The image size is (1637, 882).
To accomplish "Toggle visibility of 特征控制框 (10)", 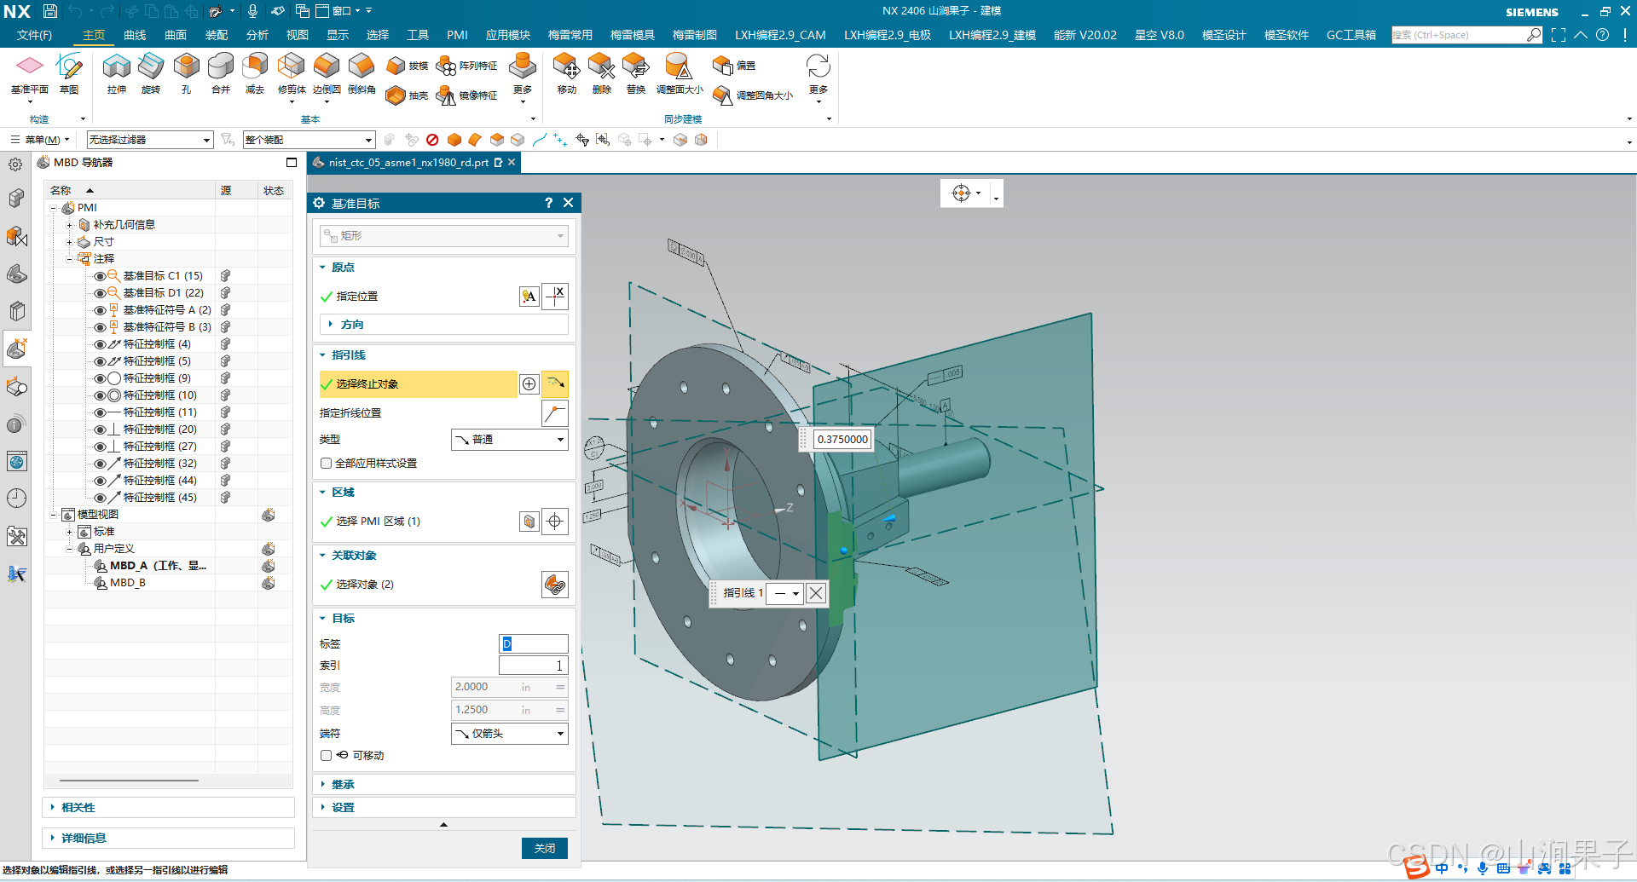I will [100, 395].
